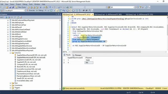Click the Debug button

(x=40, y=10)
